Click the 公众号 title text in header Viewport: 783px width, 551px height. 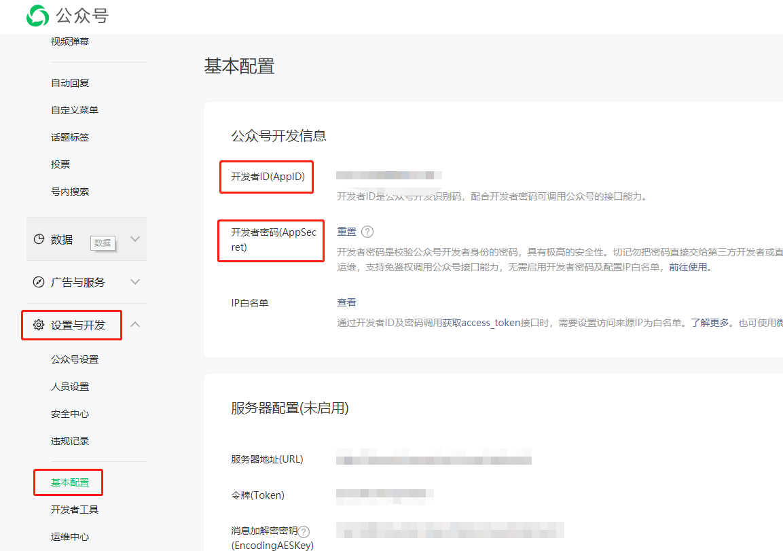pyautogui.click(x=82, y=16)
